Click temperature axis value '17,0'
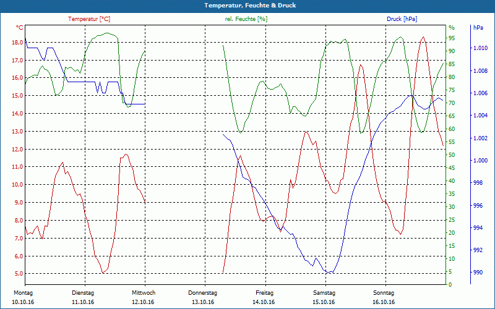The image size is (495, 309). (x=17, y=60)
